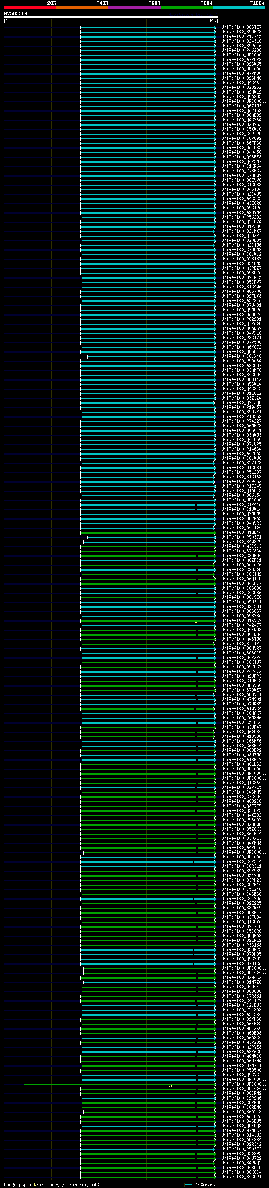Viewport: 269px width, 1188px height.
Task: Click hit label UniRef100_B2XTC8
Action: (241, 463)
